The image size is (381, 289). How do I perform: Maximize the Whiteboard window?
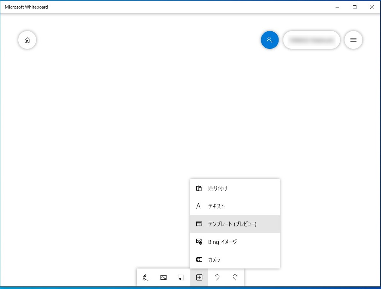355,7
